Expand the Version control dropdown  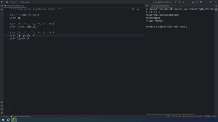(25, 2)
